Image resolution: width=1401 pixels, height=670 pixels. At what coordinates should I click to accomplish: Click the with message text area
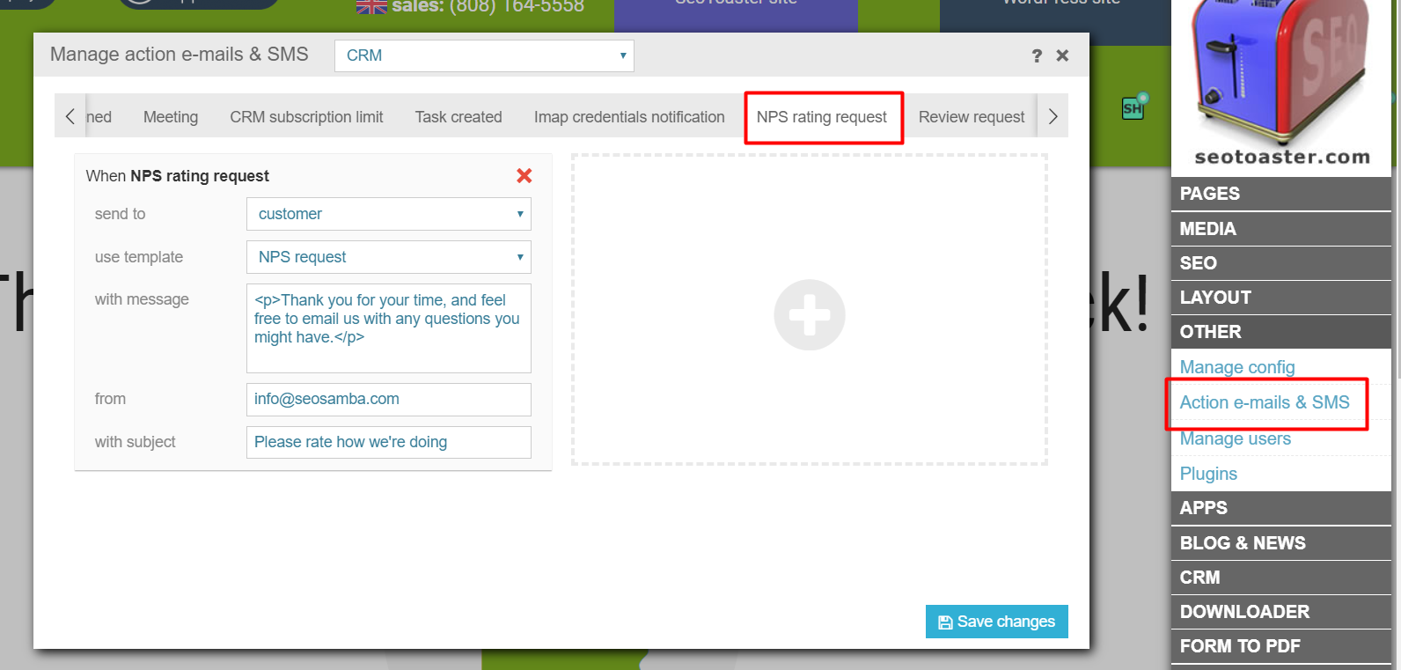click(x=389, y=328)
